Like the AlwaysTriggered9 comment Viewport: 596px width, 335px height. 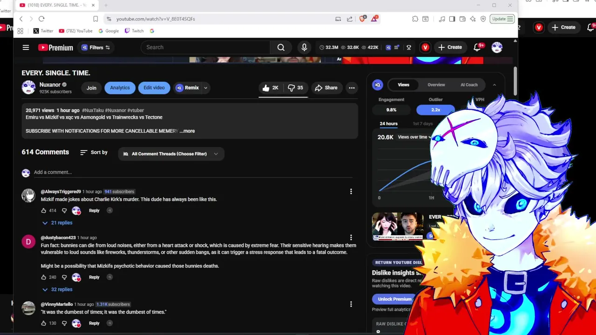coord(44,210)
